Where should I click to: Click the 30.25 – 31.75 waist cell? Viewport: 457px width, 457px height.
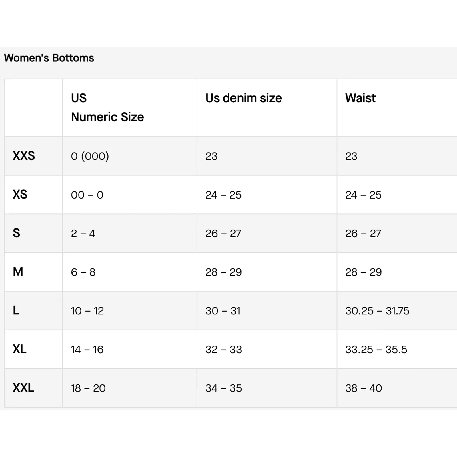click(x=377, y=311)
